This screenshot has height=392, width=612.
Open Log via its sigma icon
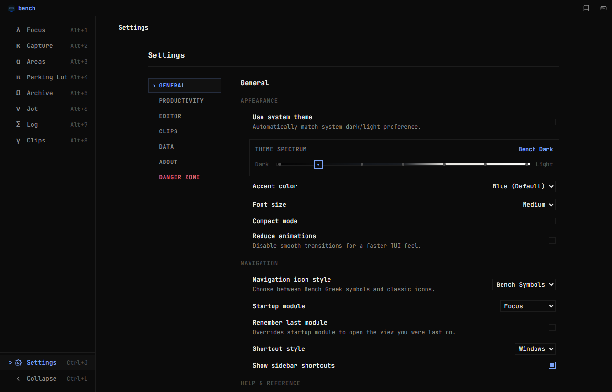point(18,124)
